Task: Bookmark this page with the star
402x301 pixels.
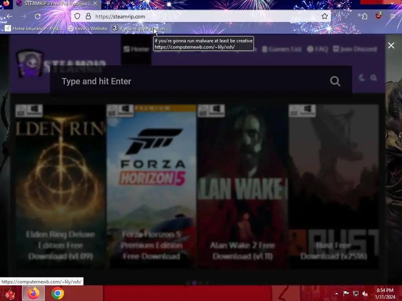Action: coord(325,16)
